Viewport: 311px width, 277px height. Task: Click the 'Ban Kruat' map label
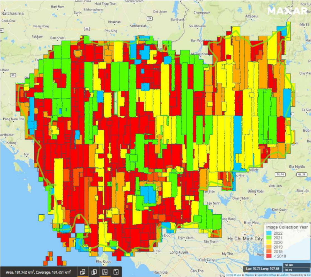pos(57,38)
